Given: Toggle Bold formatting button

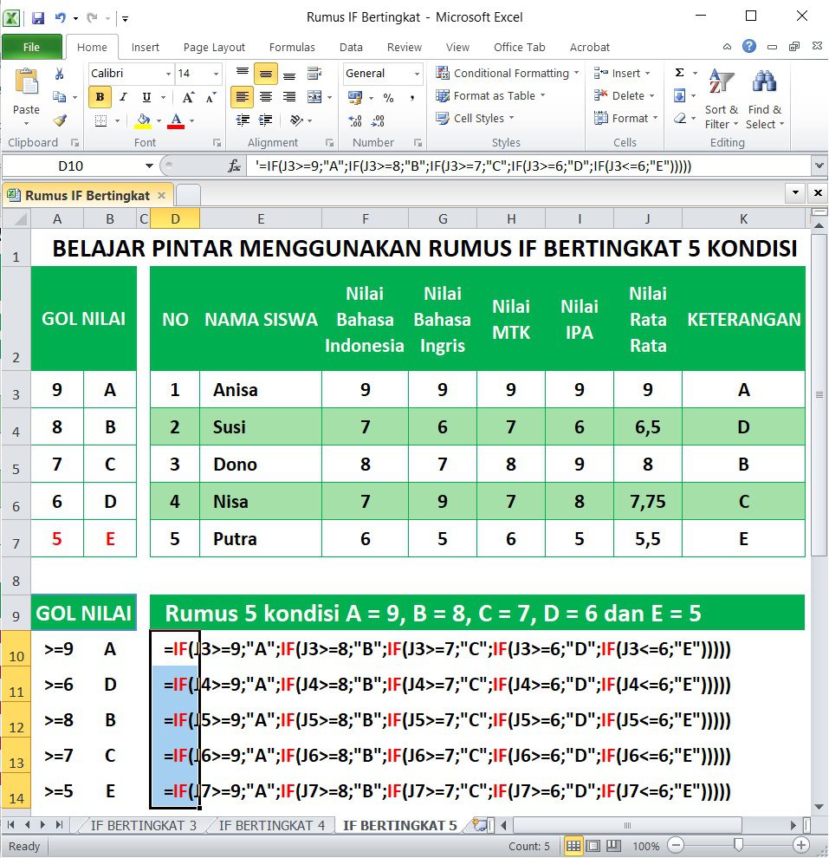Looking at the screenshot, I should [x=100, y=97].
